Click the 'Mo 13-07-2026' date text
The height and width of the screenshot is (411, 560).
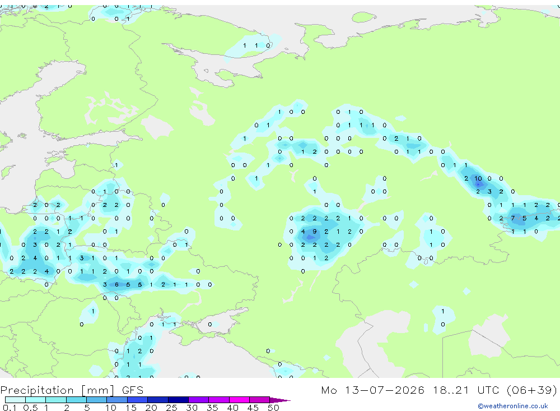point(372,390)
